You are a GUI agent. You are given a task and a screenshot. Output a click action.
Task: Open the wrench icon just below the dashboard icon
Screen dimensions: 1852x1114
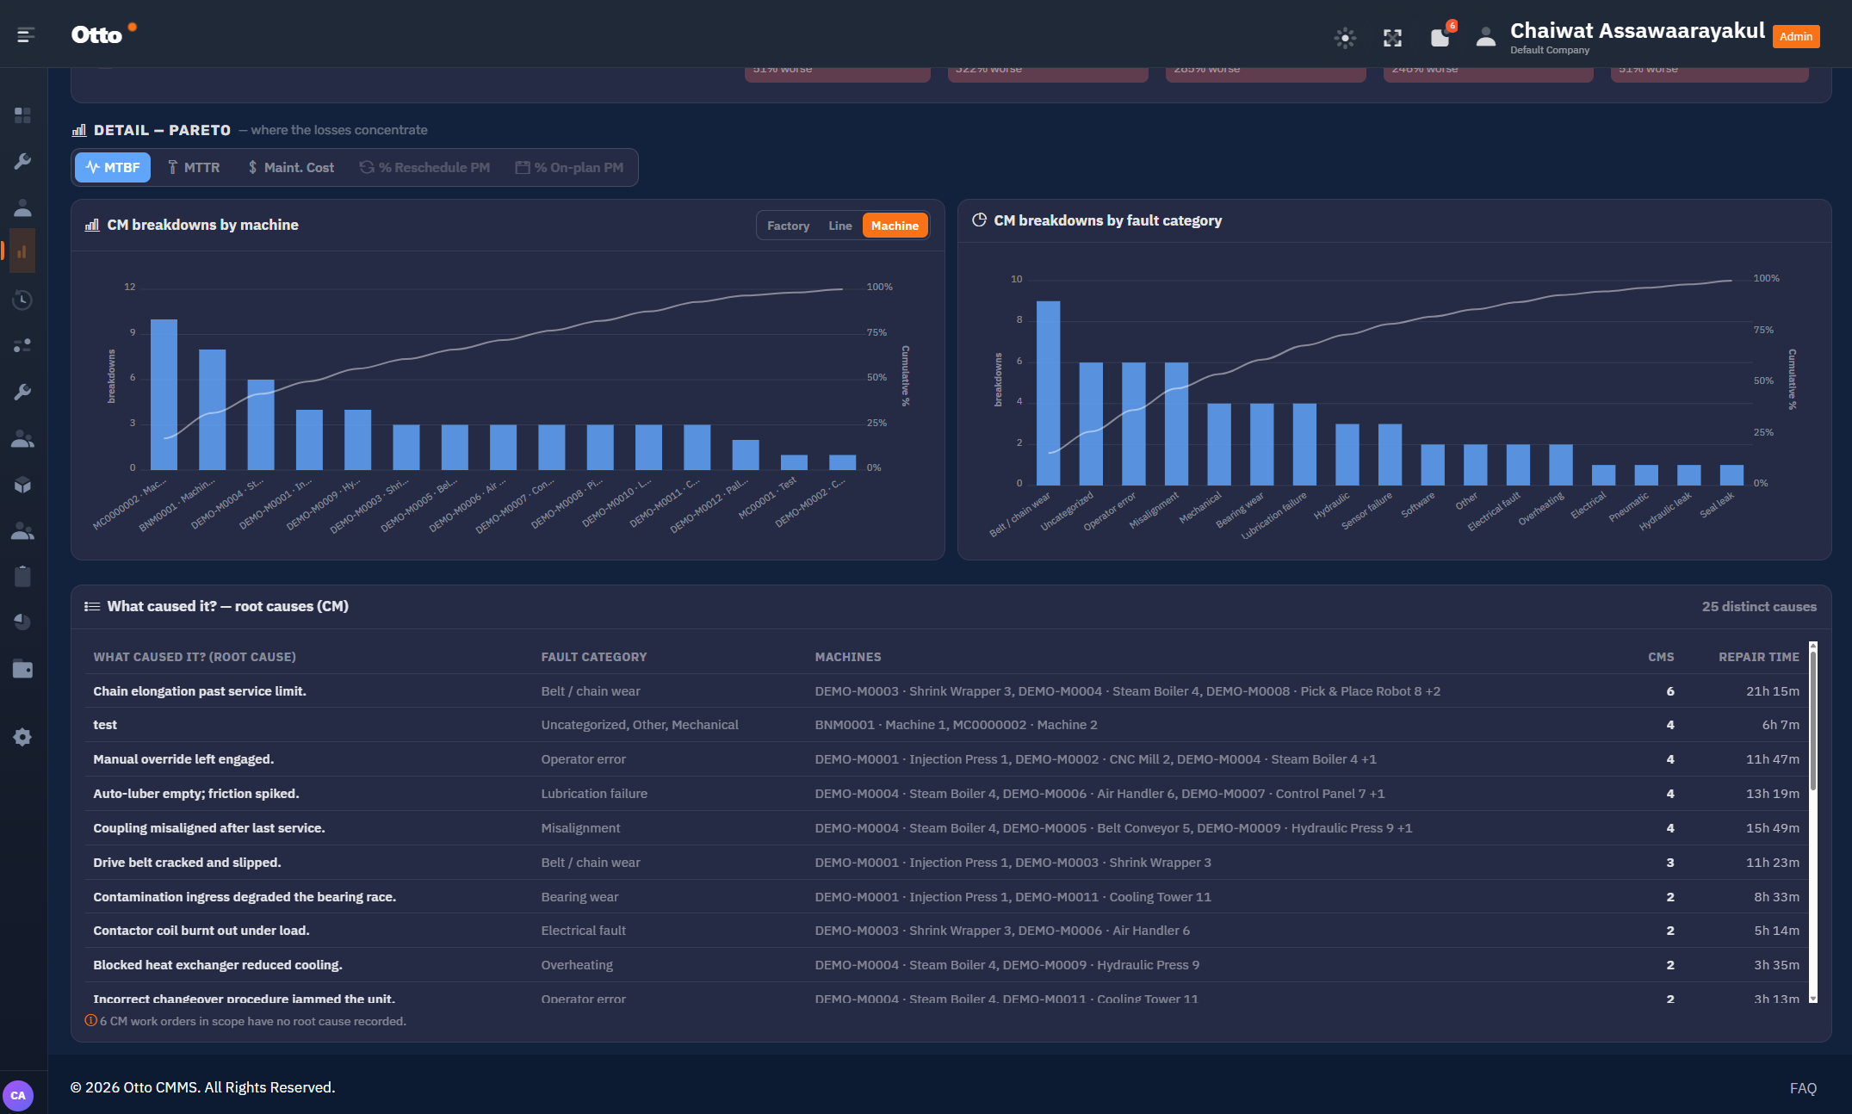(x=23, y=161)
